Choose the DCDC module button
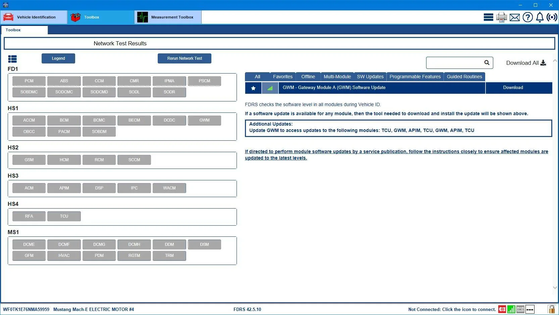The image size is (559, 315). pyautogui.click(x=169, y=120)
